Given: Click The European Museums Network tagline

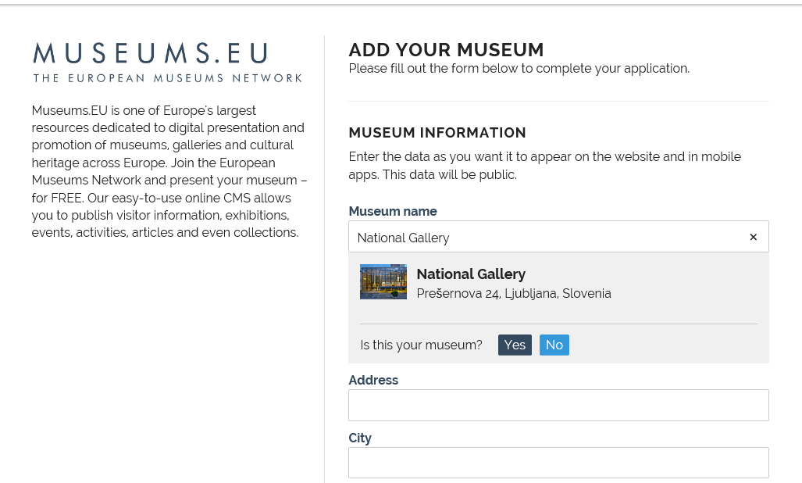Looking at the screenshot, I should point(167,78).
